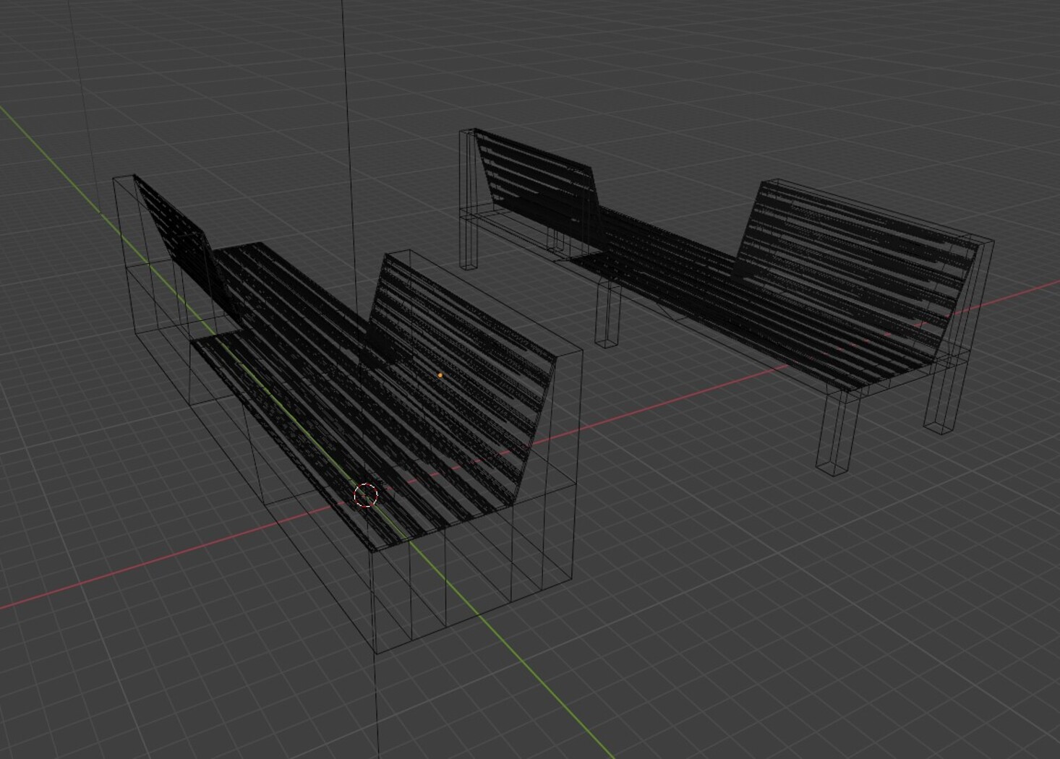Click the 3D cursor crosshair circle

tap(366, 495)
